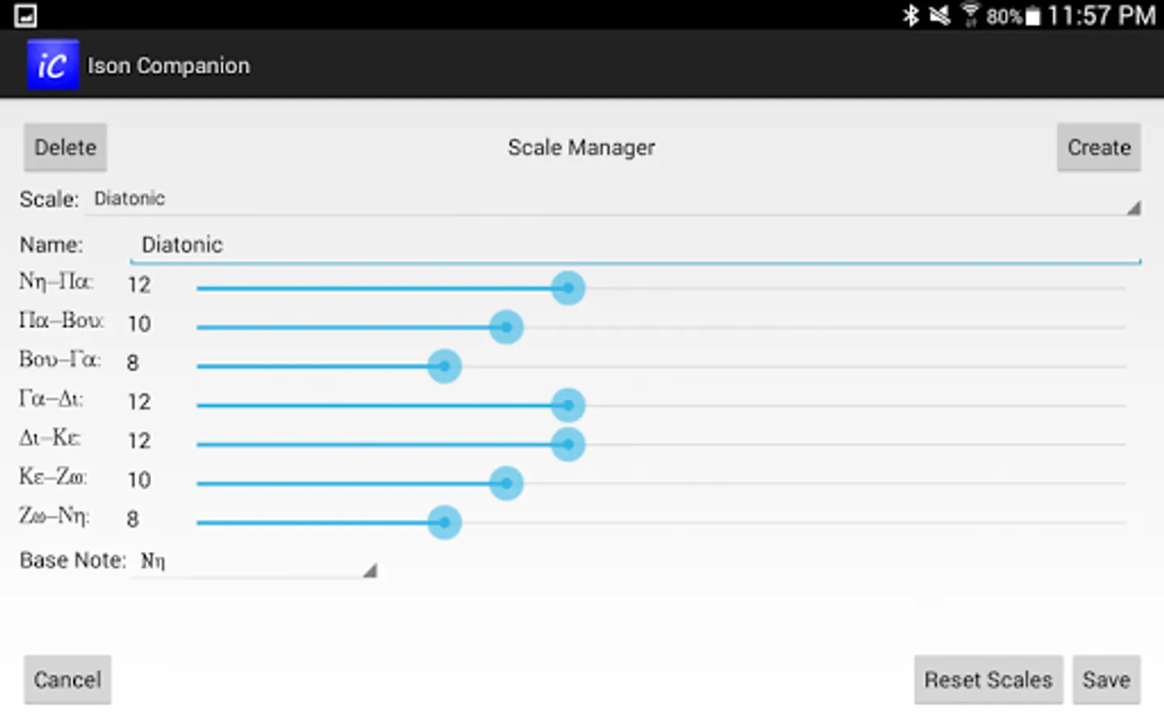Click the Delete button
The width and height of the screenshot is (1164, 727).
pyautogui.click(x=65, y=148)
